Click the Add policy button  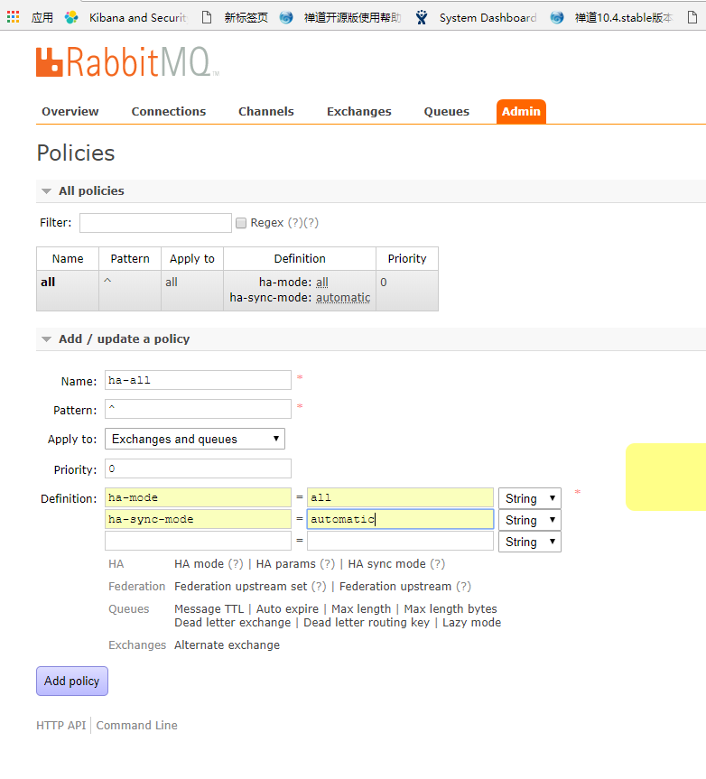point(72,681)
